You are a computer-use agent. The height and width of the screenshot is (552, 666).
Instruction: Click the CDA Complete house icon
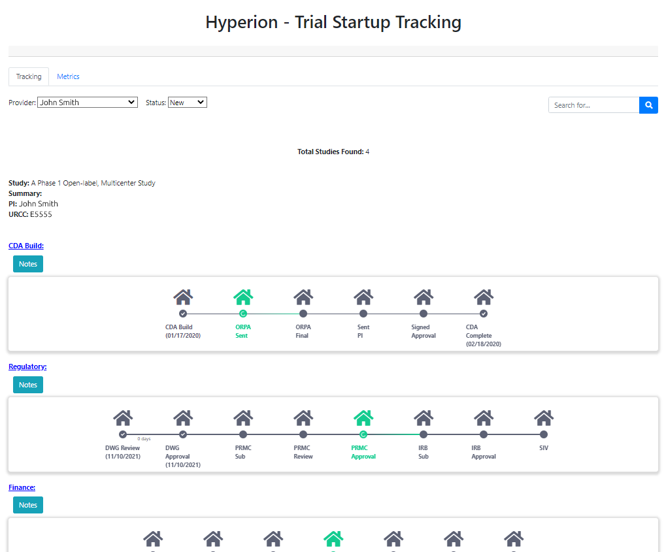pyautogui.click(x=484, y=297)
